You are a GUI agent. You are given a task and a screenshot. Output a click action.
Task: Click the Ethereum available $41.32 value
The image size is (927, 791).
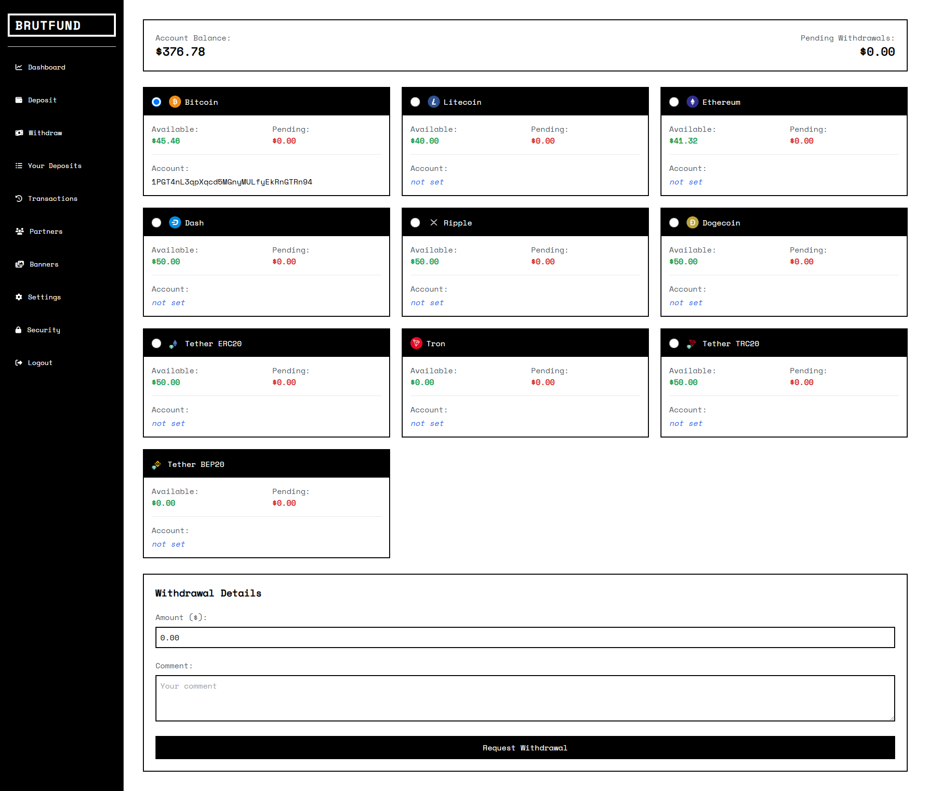tap(683, 141)
